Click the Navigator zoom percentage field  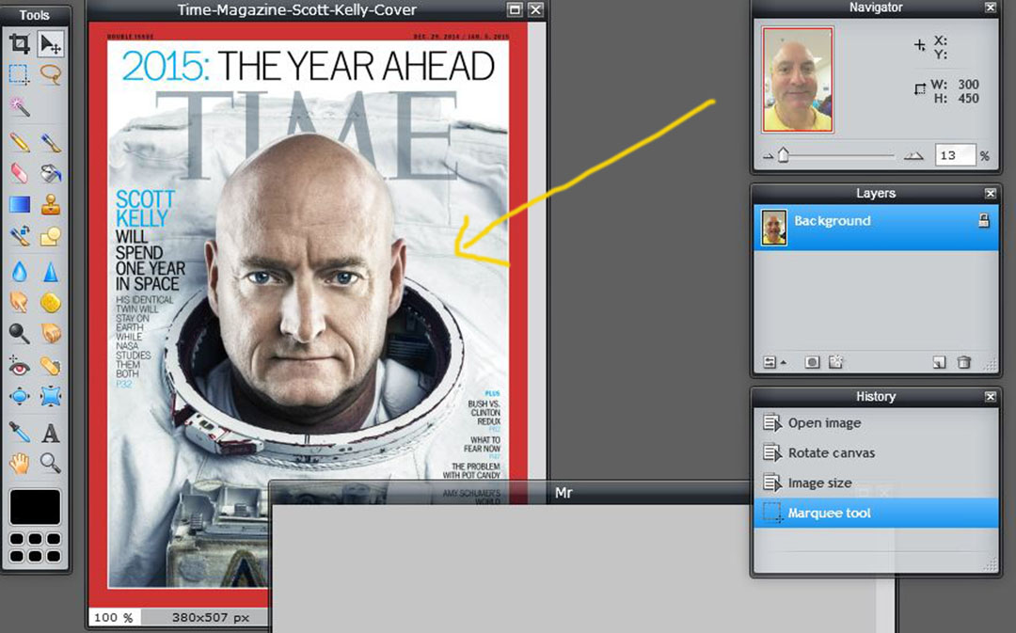coord(954,156)
